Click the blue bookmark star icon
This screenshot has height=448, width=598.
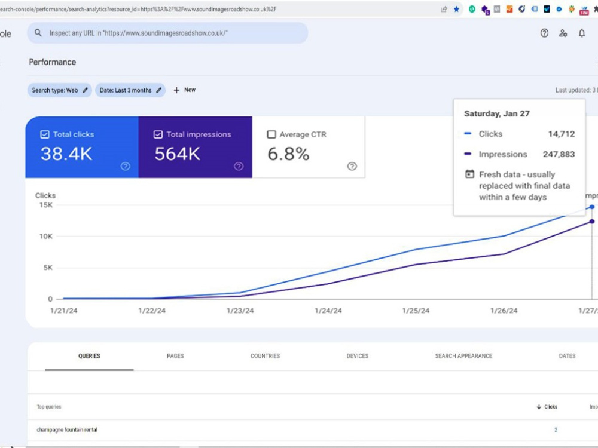pyautogui.click(x=456, y=9)
